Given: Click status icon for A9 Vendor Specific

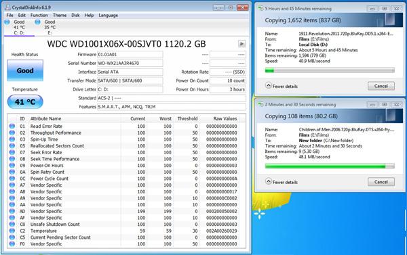Looking at the screenshot, I should [x=12, y=198].
